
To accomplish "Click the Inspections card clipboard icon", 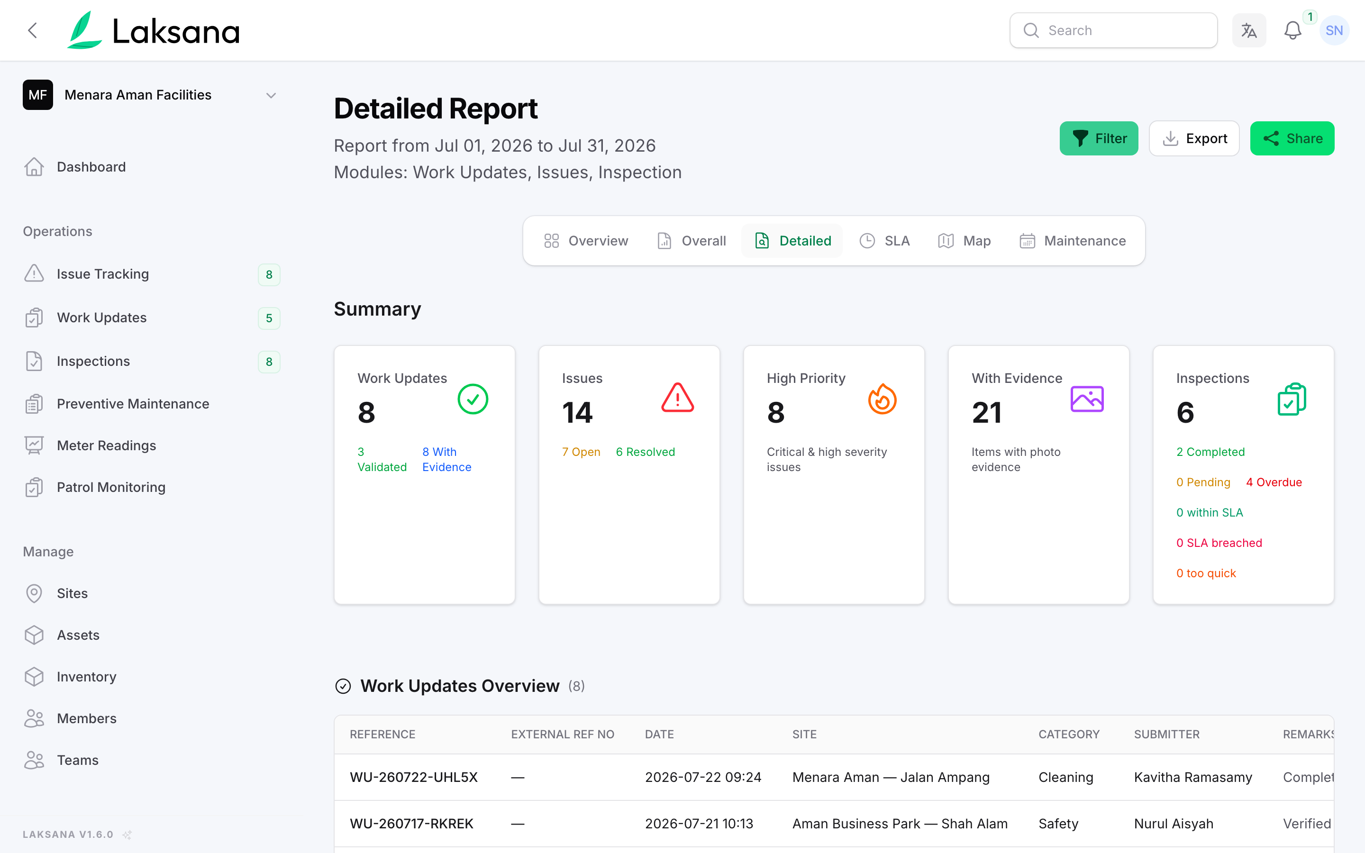I will (x=1292, y=399).
